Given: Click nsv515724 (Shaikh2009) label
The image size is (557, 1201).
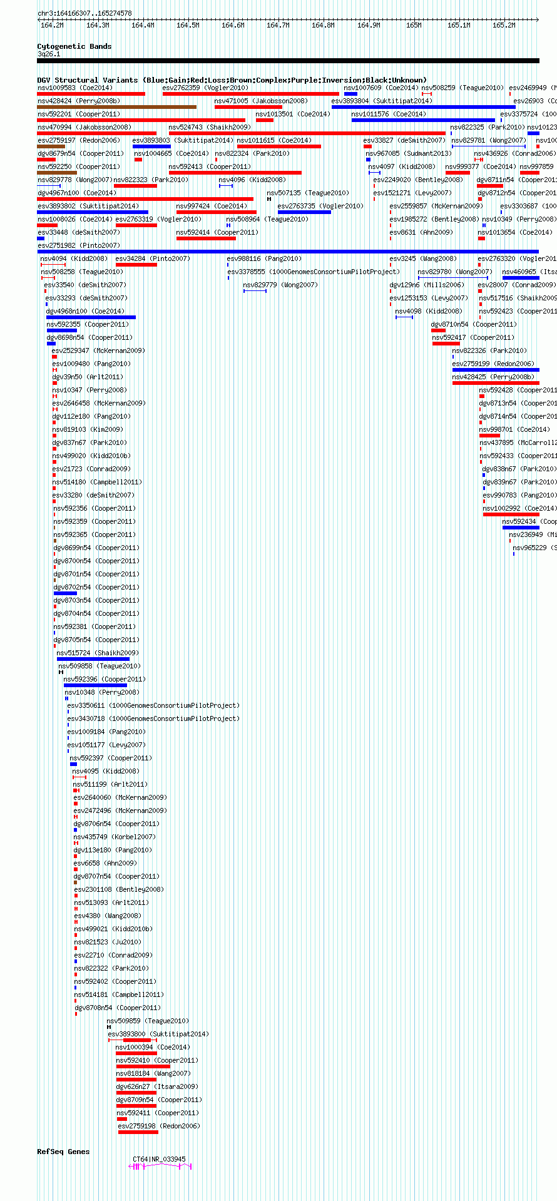Looking at the screenshot, I should pyautogui.click(x=98, y=653).
